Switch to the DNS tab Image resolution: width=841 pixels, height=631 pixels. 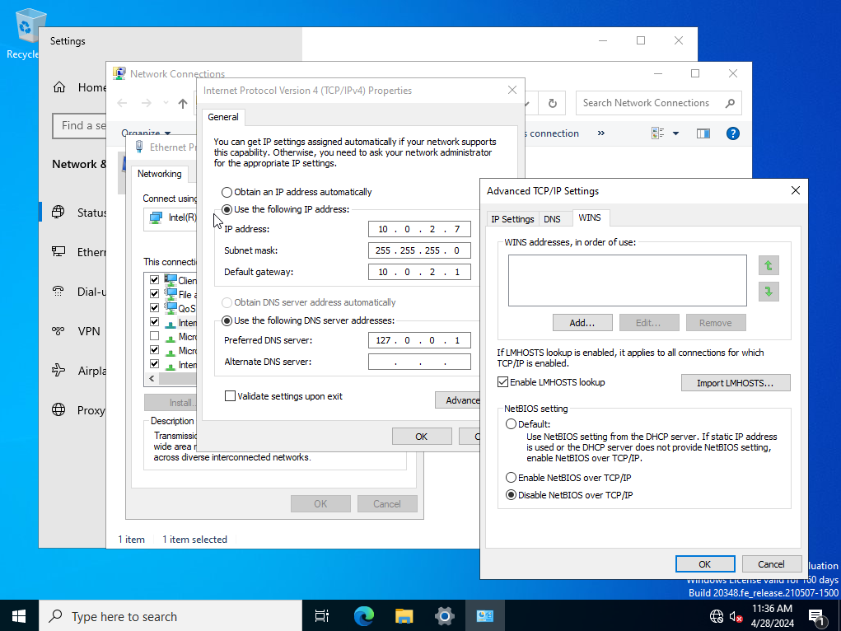point(554,219)
